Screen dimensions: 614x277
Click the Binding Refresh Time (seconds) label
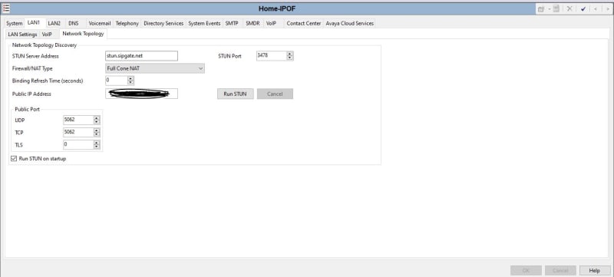pos(48,81)
